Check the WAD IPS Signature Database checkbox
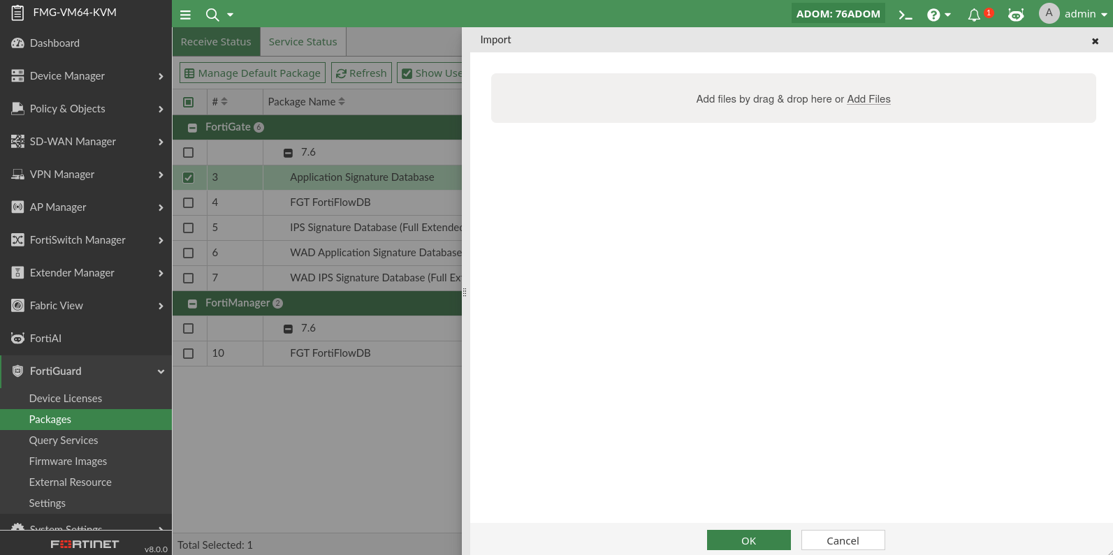The image size is (1113, 555). [x=189, y=278]
